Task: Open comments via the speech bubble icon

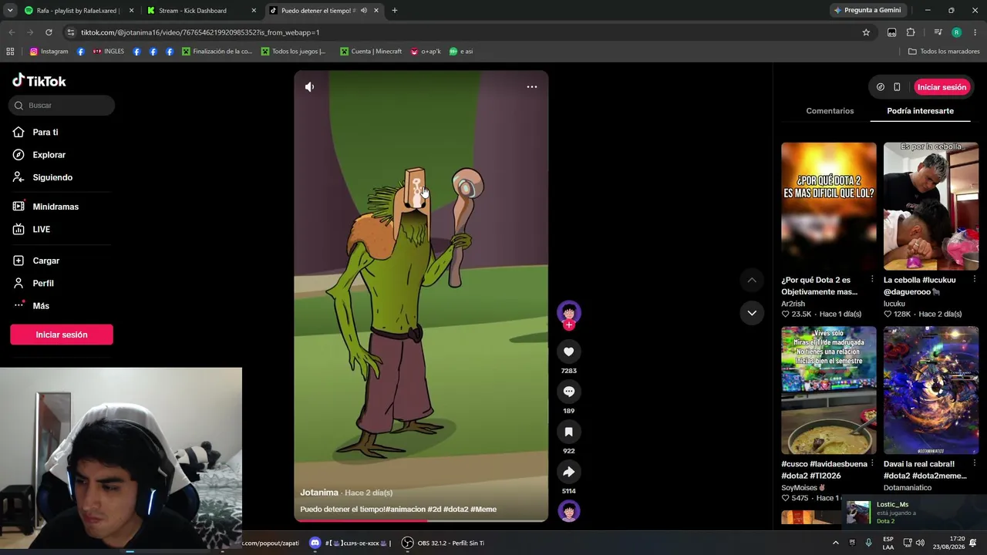Action: pyautogui.click(x=569, y=392)
